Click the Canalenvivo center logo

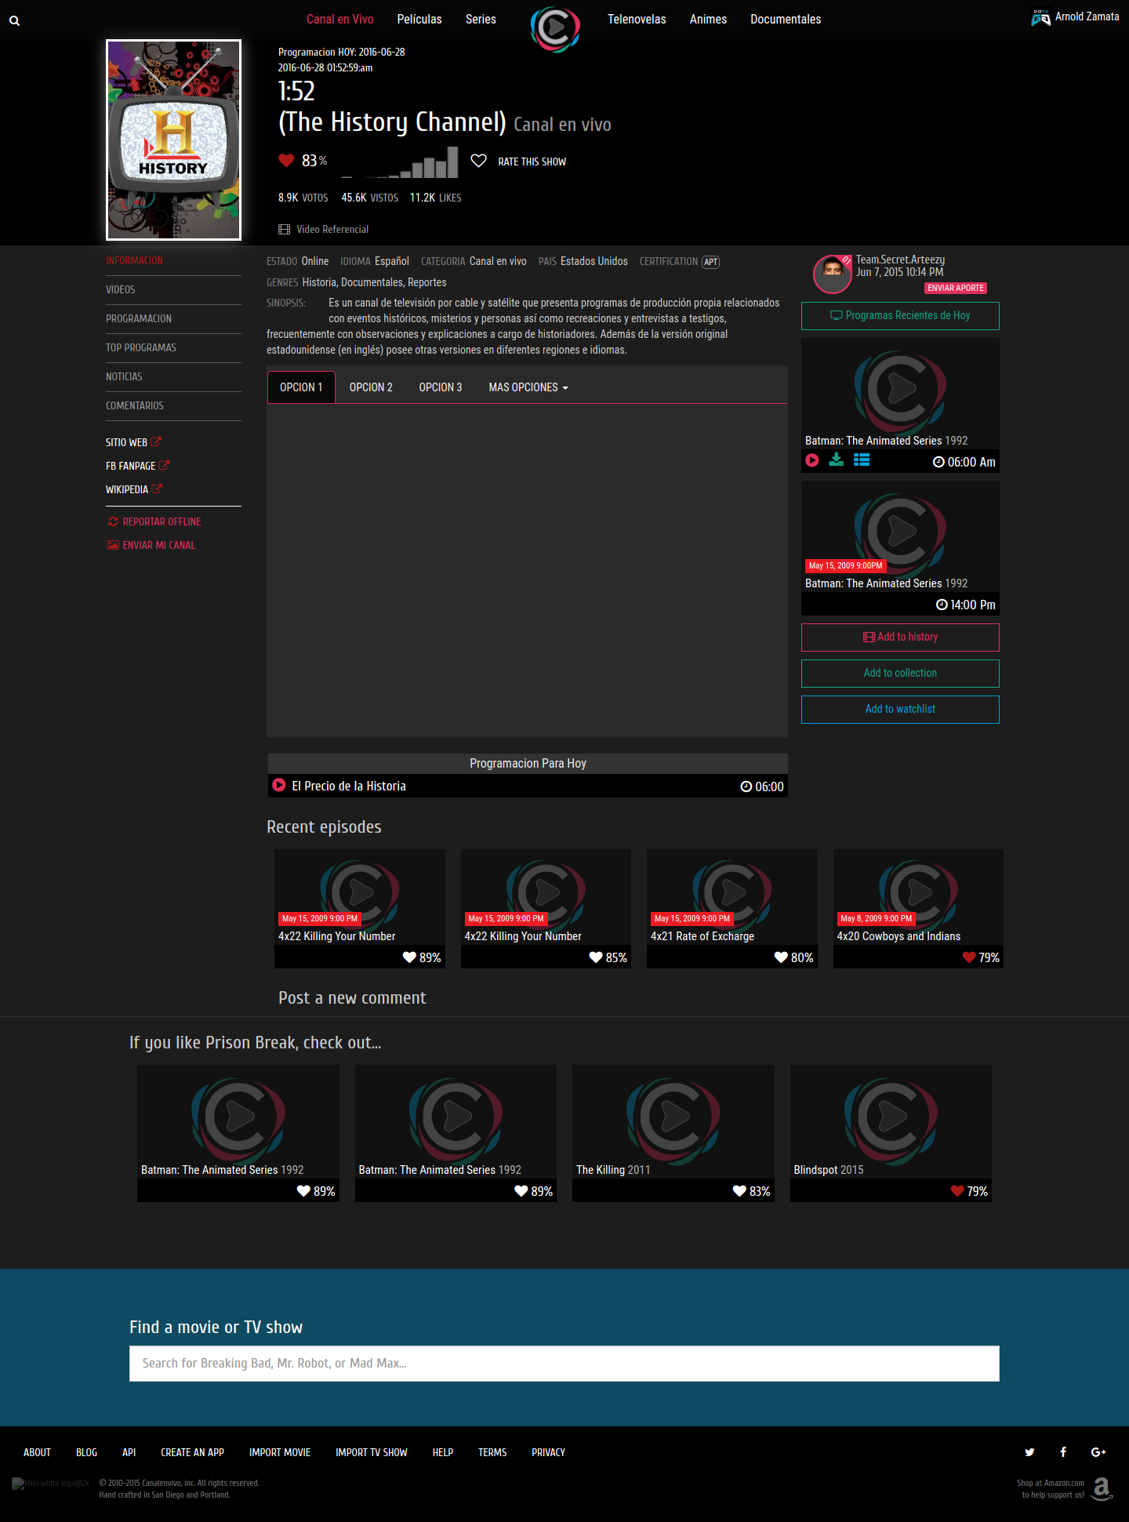pos(555,29)
